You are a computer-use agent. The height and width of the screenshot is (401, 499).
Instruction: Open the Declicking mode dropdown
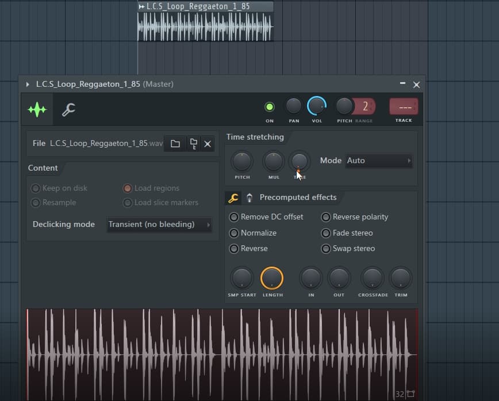point(159,225)
